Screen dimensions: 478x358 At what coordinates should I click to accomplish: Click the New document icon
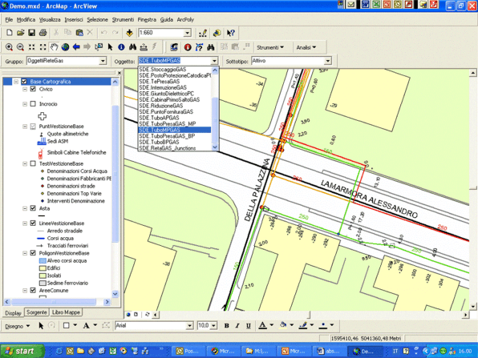[10, 33]
